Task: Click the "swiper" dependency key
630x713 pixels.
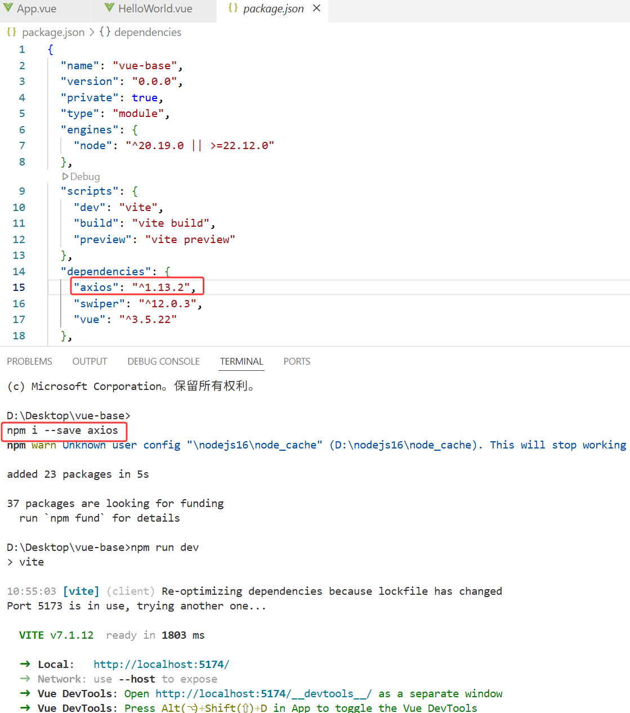Action: tap(100, 304)
